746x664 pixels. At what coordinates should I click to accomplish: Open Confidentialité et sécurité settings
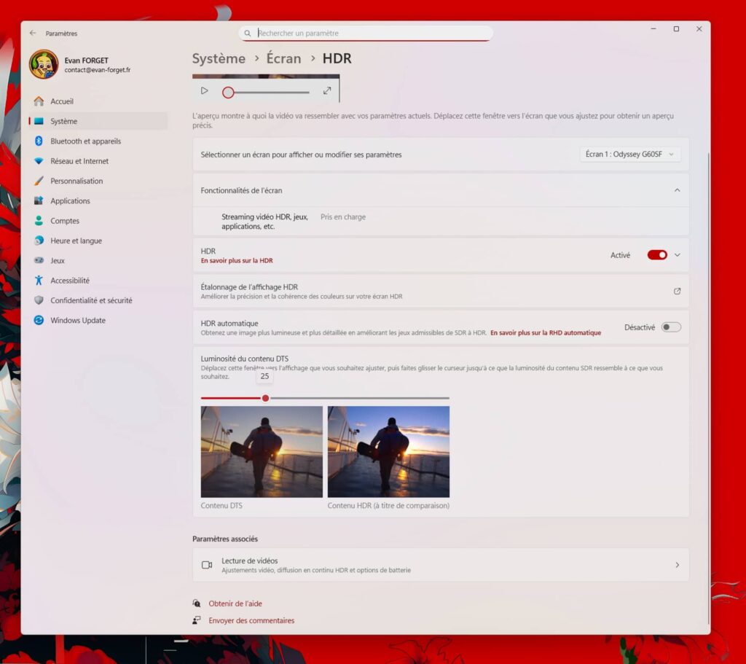coord(91,300)
